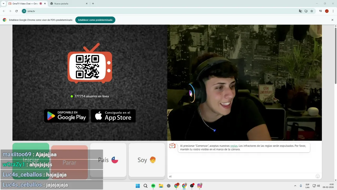337x190 pixels.
Task: Open the País country selector
Action: tap(108, 160)
